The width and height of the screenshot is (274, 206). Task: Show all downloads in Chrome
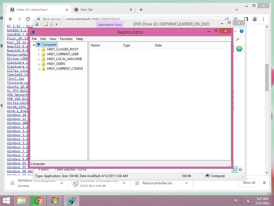[249, 183]
